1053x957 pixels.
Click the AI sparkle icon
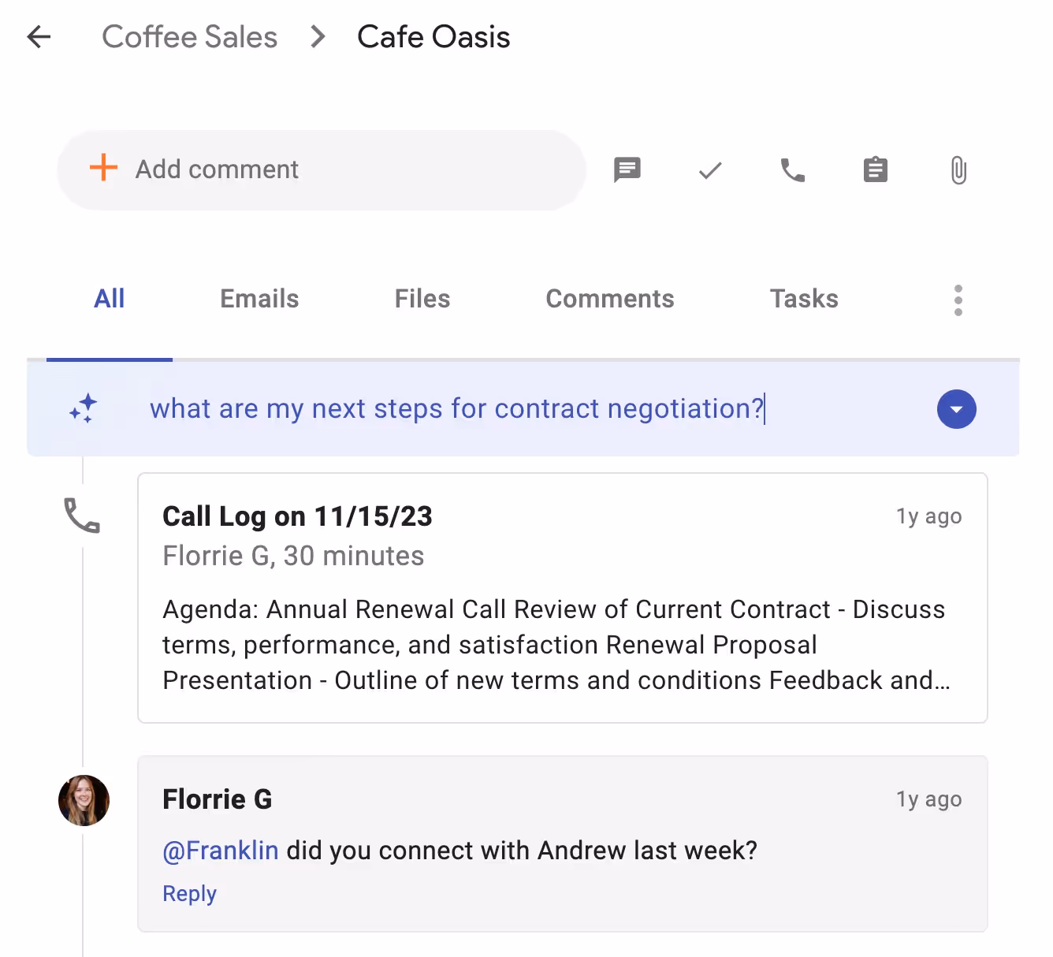(x=84, y=408)
